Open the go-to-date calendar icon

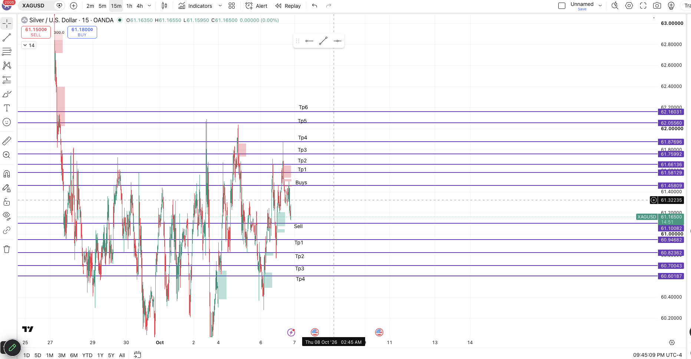(137, 355)
